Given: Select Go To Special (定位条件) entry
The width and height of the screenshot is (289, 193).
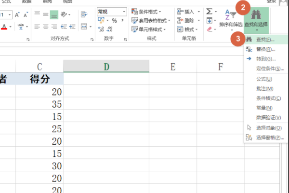Looking at the screenshot, I should [x=270, y=69].
